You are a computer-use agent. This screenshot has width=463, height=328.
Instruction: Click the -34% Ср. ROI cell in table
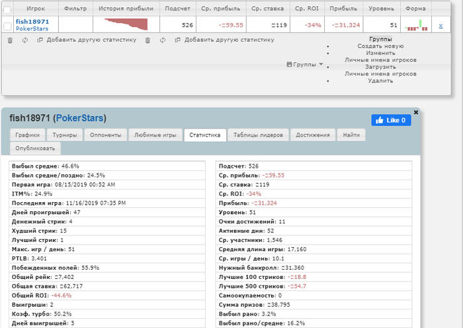(x=307, y=25)
